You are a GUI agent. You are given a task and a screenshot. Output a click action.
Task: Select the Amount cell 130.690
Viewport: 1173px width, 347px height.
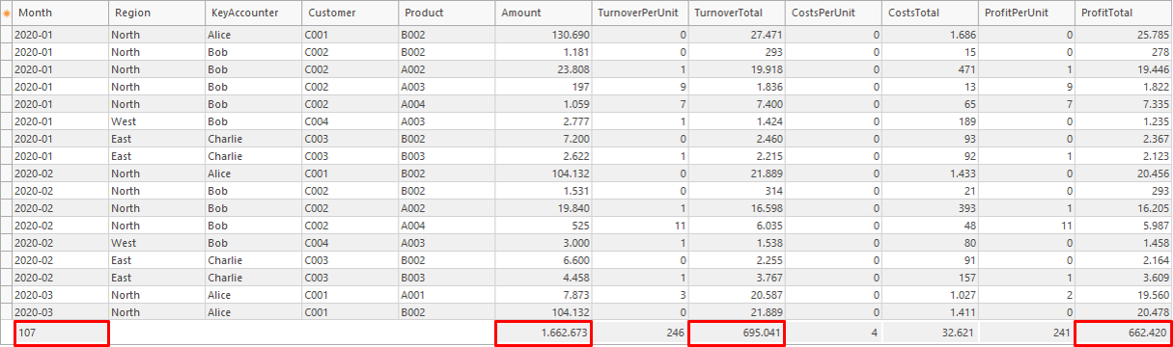[x=543, y=34]
